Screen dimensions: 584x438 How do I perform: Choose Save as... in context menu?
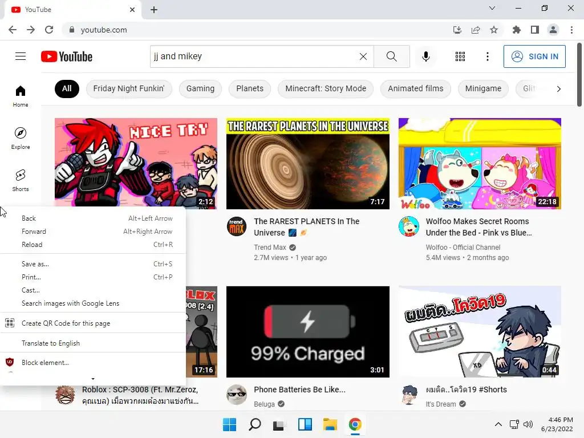93,263
